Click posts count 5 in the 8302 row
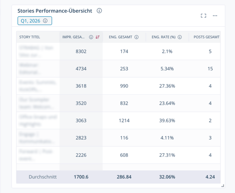 210,51
